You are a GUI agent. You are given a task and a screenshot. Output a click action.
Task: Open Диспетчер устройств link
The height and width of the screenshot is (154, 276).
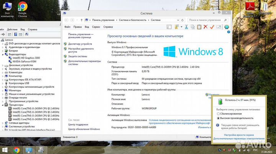pos(80,44)
